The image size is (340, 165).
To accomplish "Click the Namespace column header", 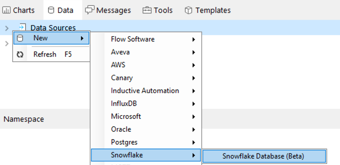I will 23,119.
